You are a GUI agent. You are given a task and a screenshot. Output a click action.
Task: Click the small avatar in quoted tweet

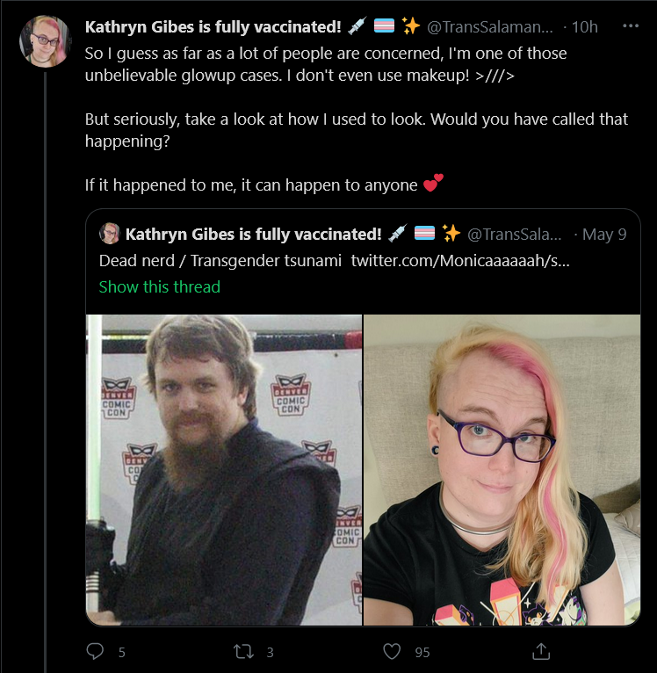[110, 234]
